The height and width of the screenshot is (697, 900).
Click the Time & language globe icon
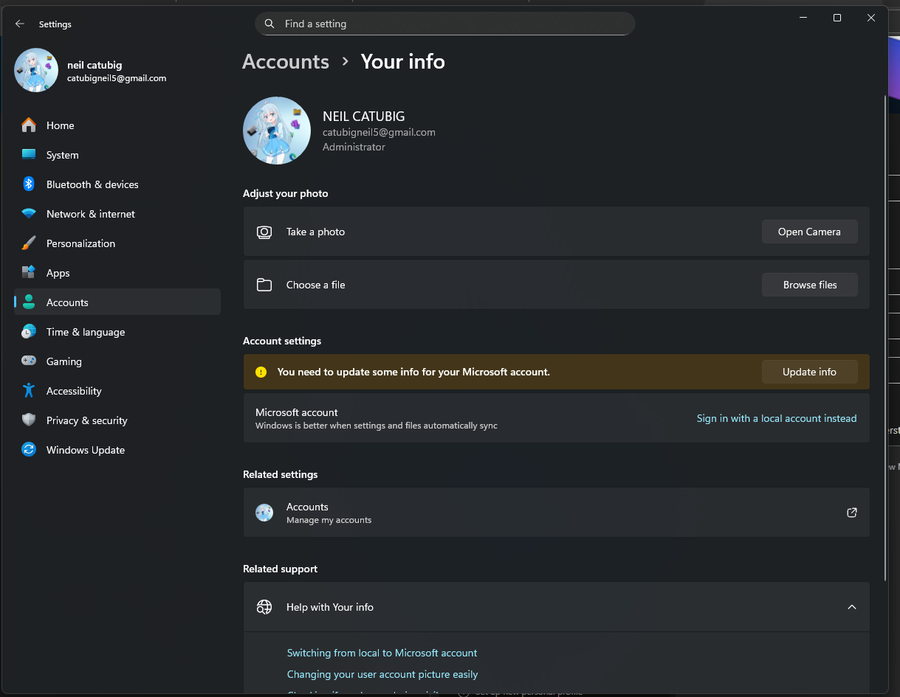pyautogui.click(x=29, y=332)
